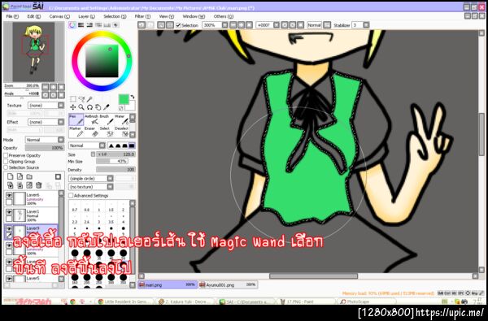The width and height of the screenshot is (488, 321).
Task: Show the RGB slider panel
Action: click(x=81, y=25)
